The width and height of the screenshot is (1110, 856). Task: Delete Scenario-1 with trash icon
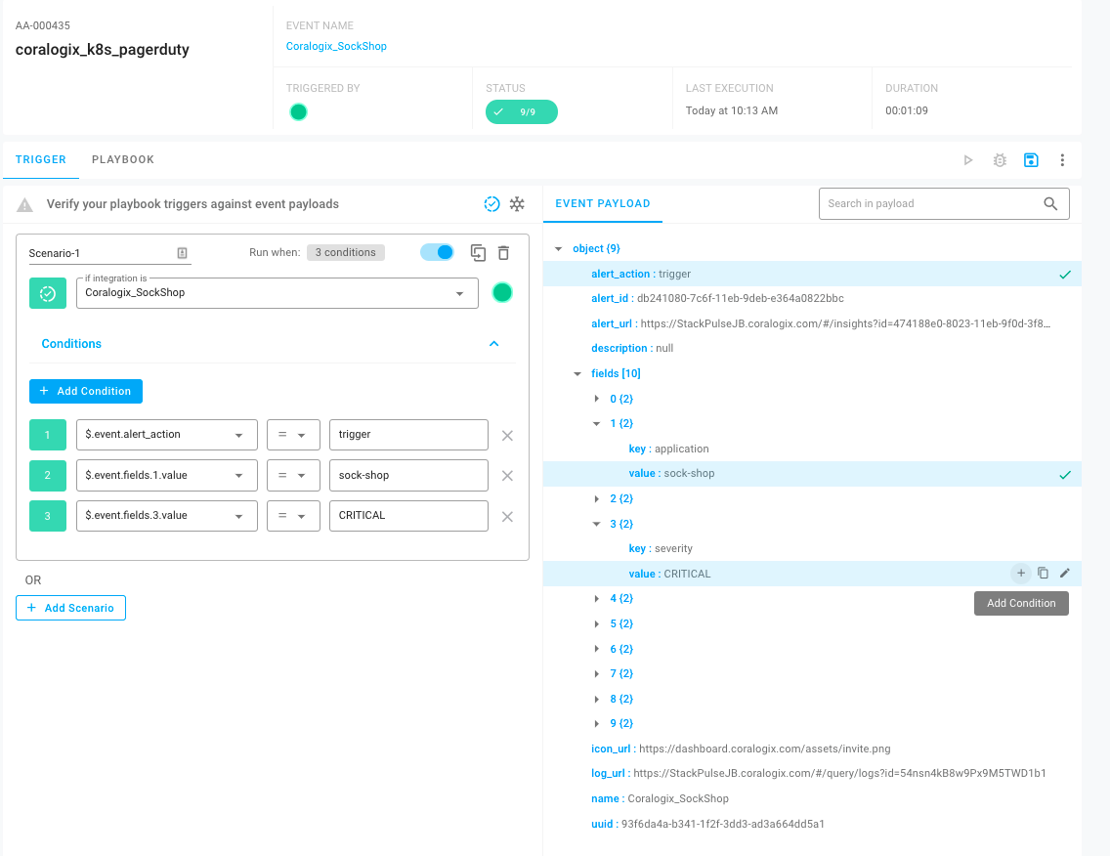pos(503,253)
